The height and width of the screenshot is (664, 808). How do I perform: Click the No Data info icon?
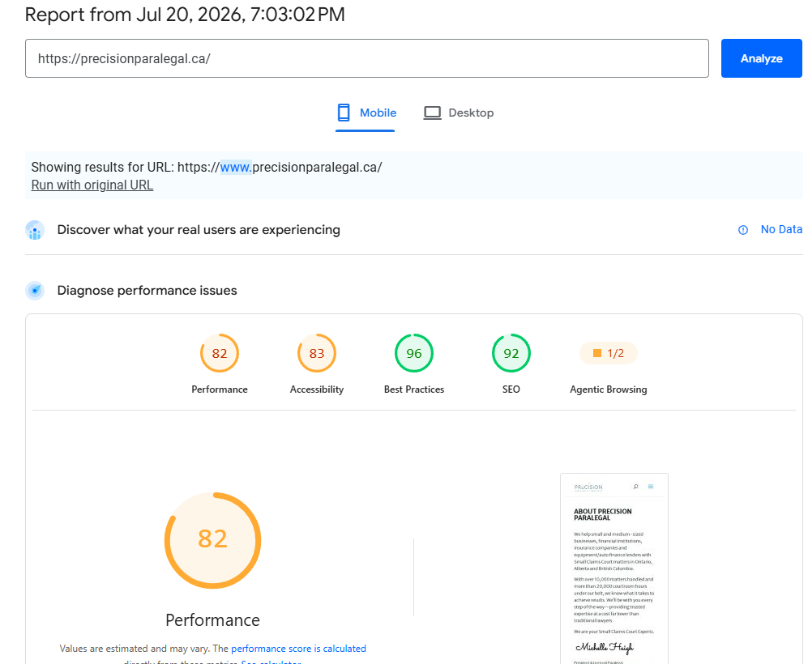(743, 230)
